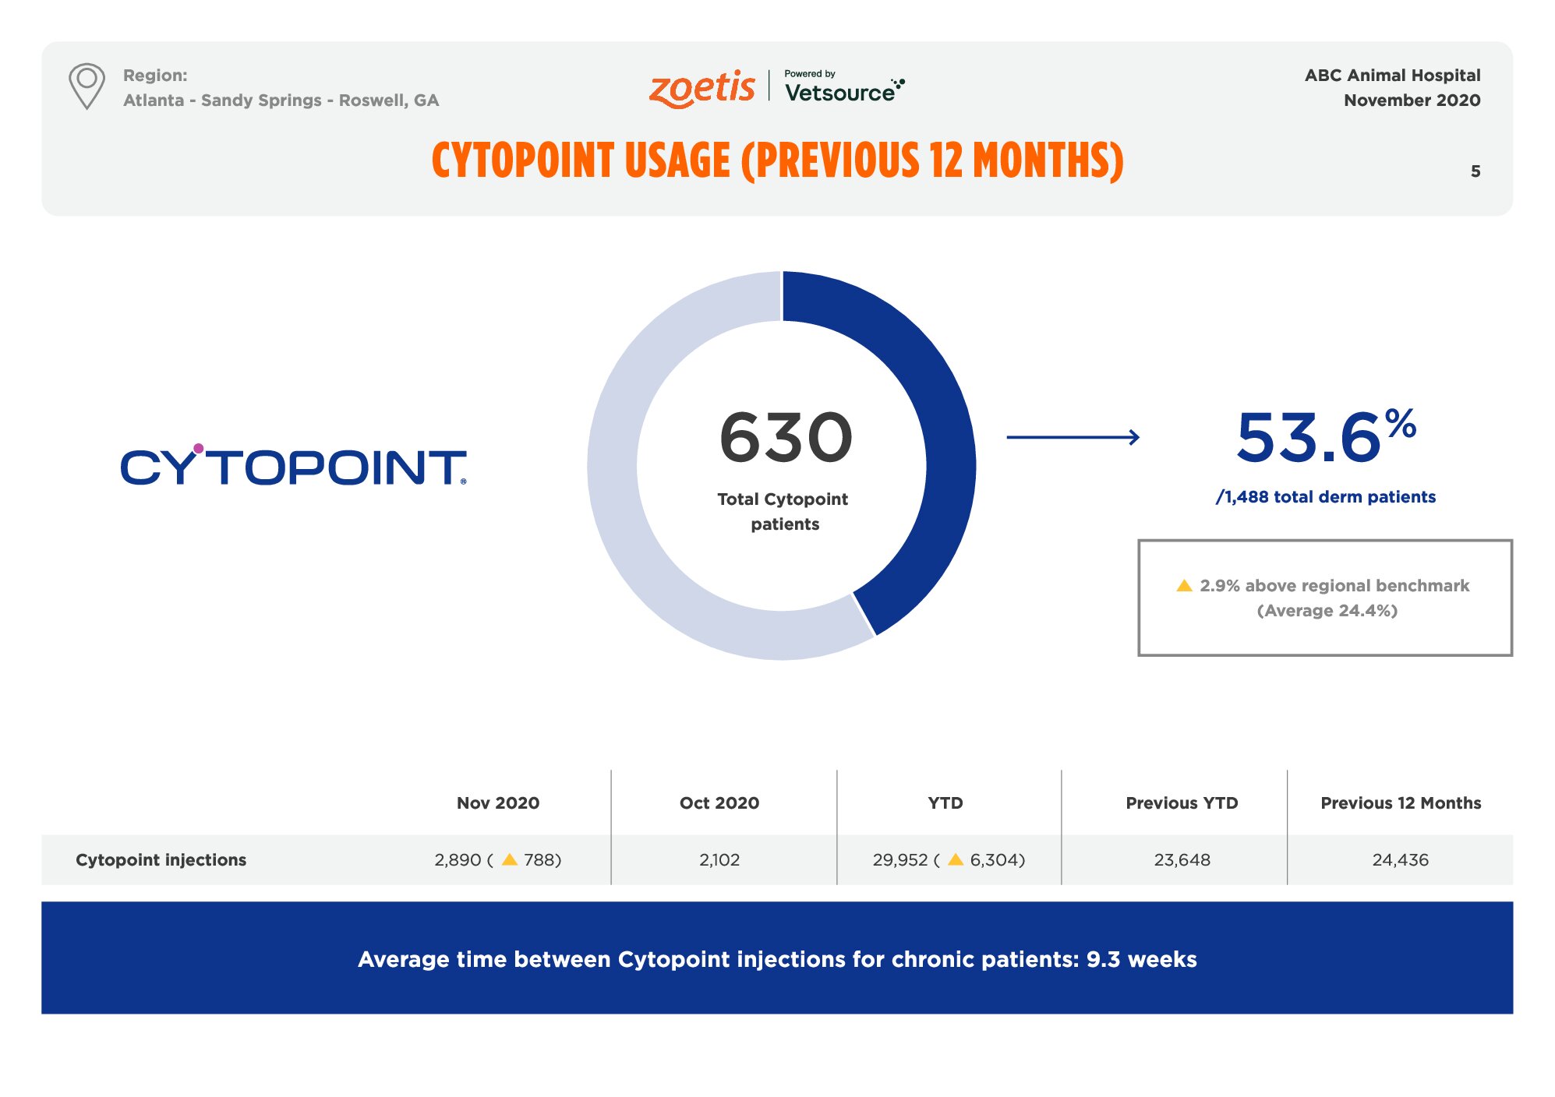Click the location pin icon
This screenshot has height=1097, width=1555.
coord(87,86)
